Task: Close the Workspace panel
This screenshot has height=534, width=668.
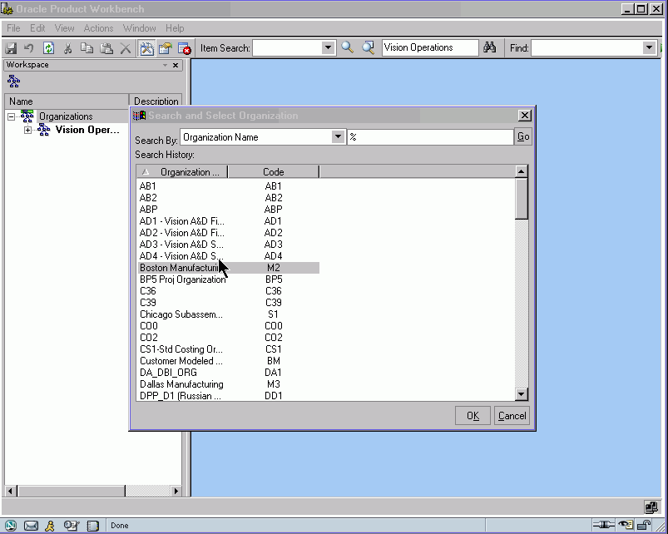Action: coord(176,65)
